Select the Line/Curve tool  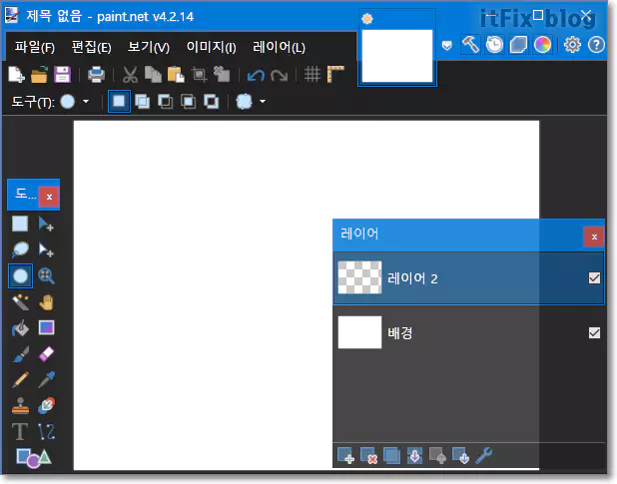46,432
